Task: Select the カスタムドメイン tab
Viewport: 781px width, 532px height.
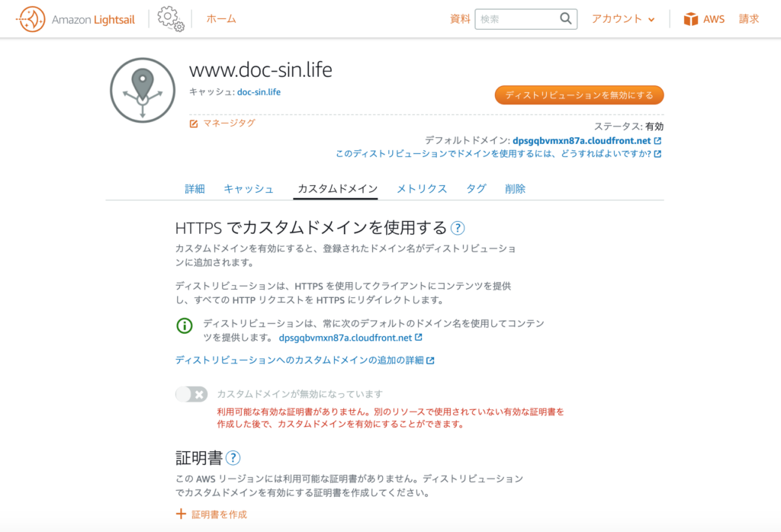Action: pos(337,188)
